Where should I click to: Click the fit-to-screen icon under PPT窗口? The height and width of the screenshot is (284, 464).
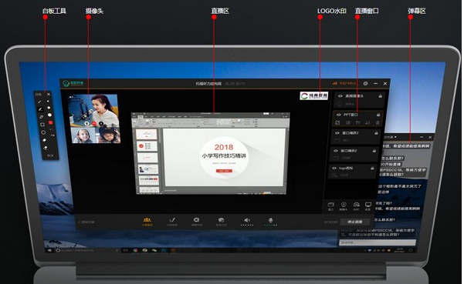tap(337, 122)
